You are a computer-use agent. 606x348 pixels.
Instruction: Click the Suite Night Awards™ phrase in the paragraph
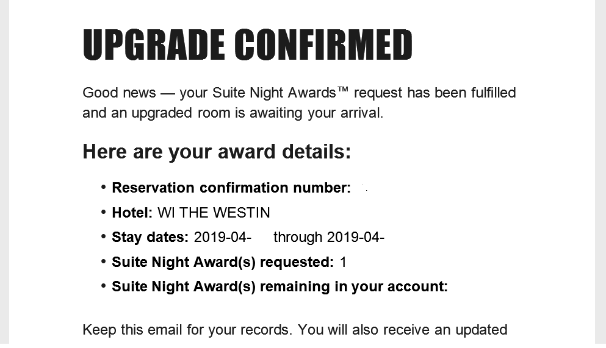pyautogui.click(x=281, y=93)
